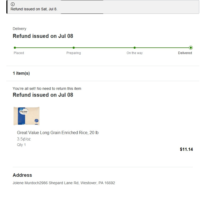Click the 1 item(s) section header
This screenshot has height=203, width=212.
21,73
